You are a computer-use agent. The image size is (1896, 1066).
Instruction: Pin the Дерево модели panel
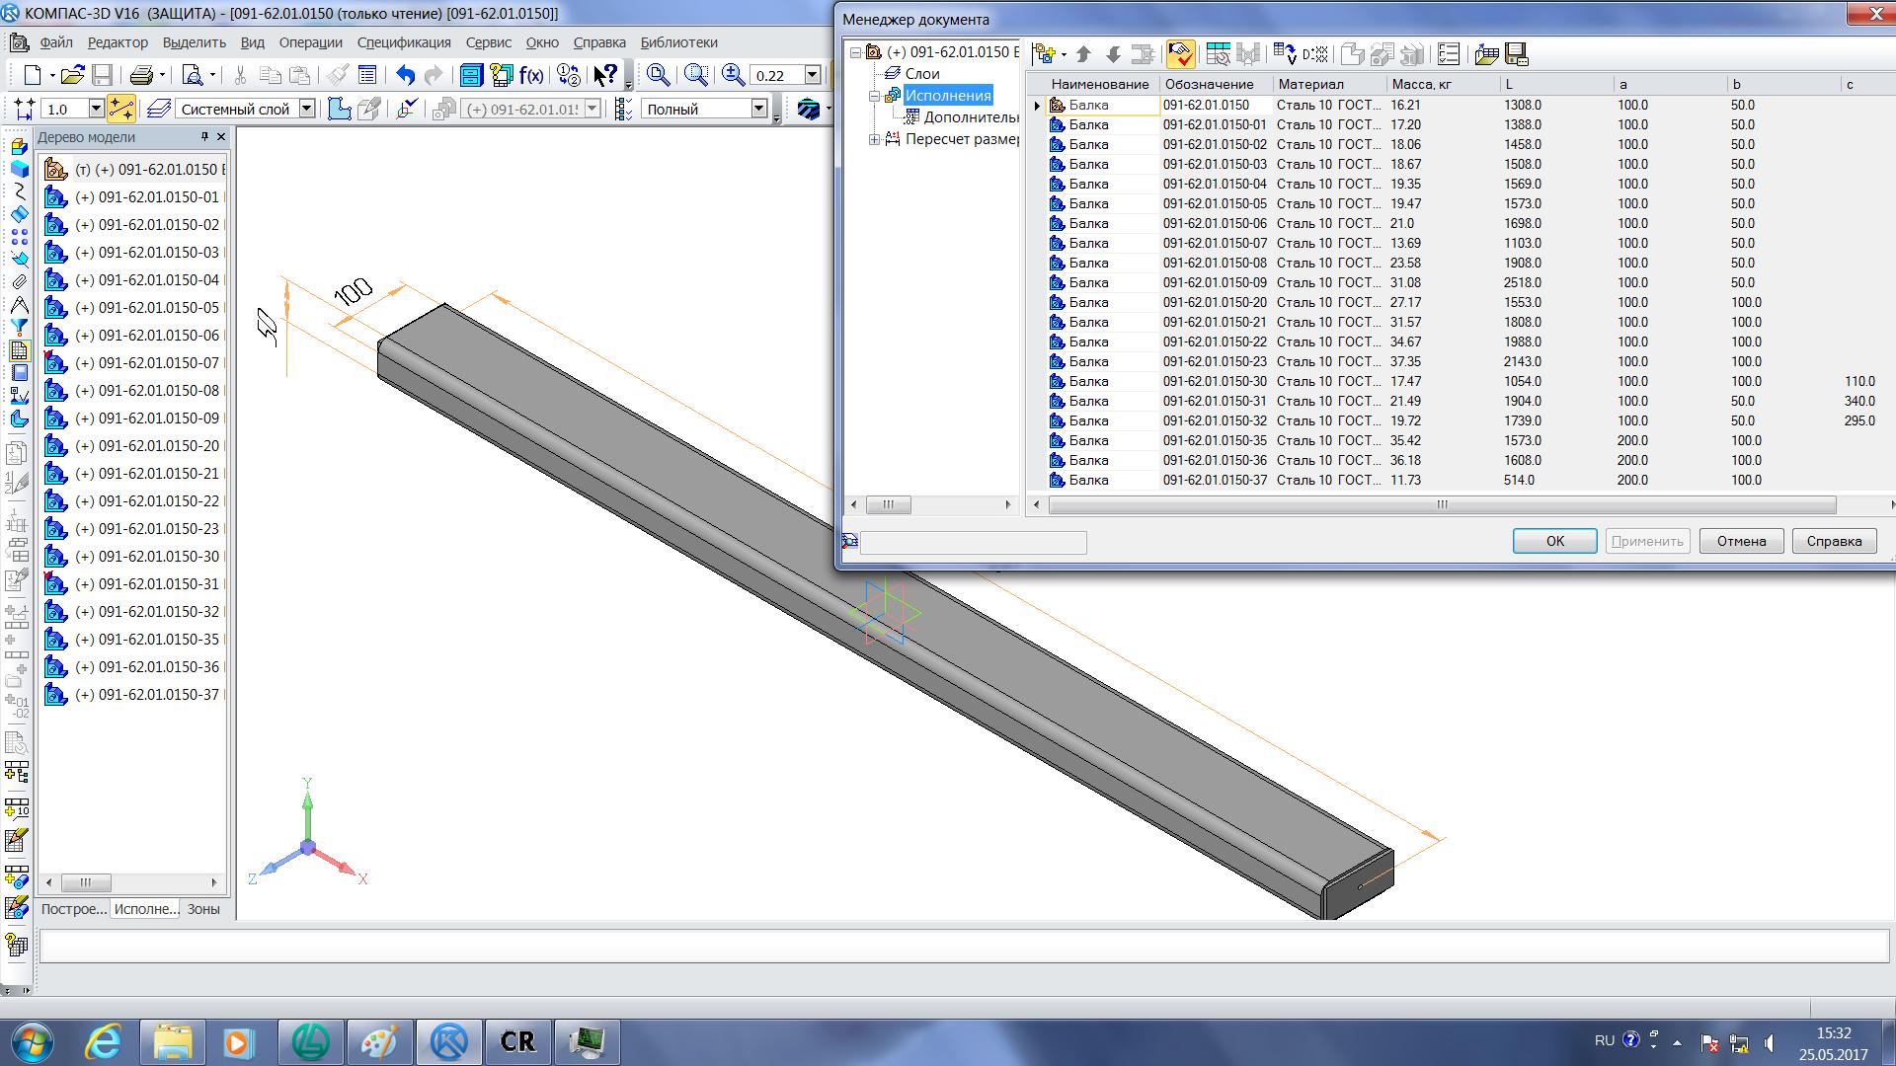pos(204,136)
